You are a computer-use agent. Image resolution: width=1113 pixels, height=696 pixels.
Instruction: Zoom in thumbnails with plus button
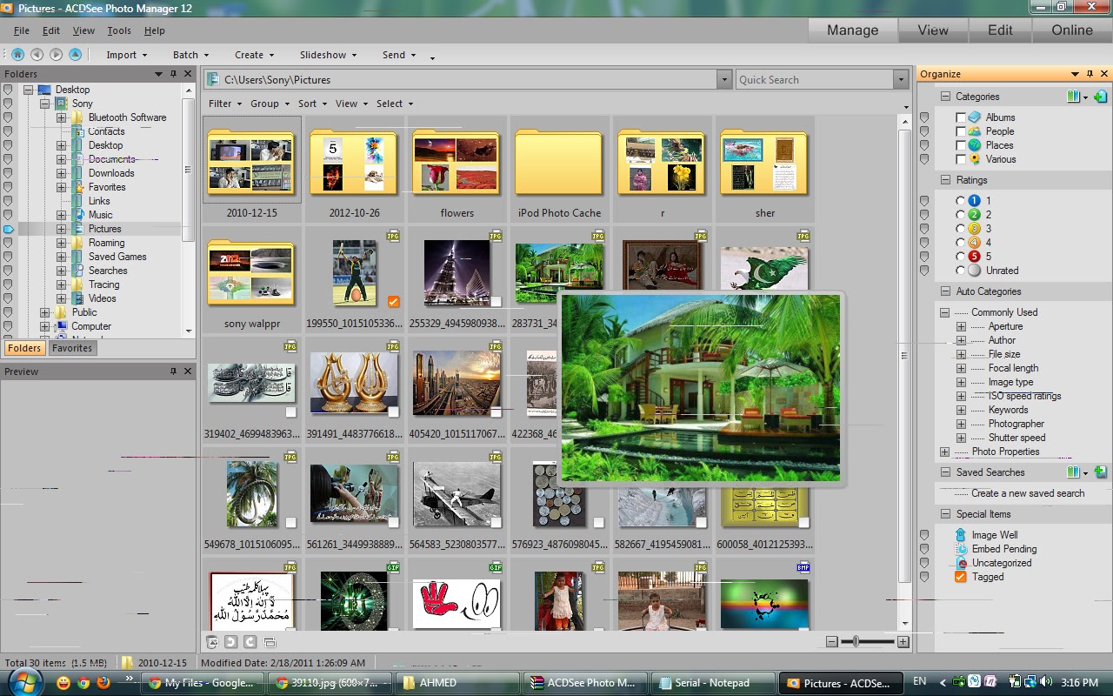pyautogui.click(x=903, y=642)
